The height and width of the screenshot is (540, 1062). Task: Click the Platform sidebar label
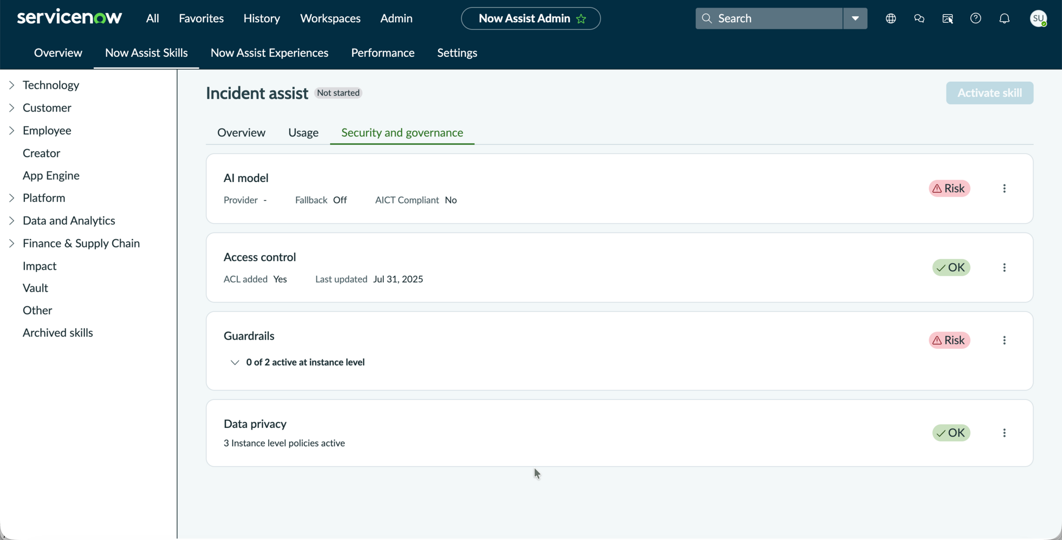tap(44, 198)
